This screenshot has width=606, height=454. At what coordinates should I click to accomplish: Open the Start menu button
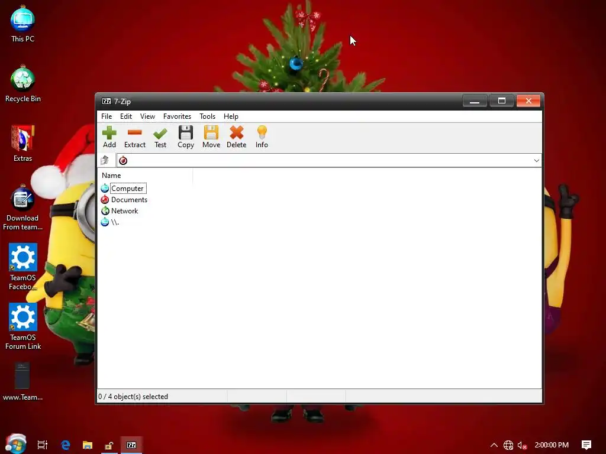click(15, 444)
